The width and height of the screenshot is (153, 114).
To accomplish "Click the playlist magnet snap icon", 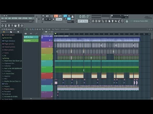I will click(x=27, y=29).
